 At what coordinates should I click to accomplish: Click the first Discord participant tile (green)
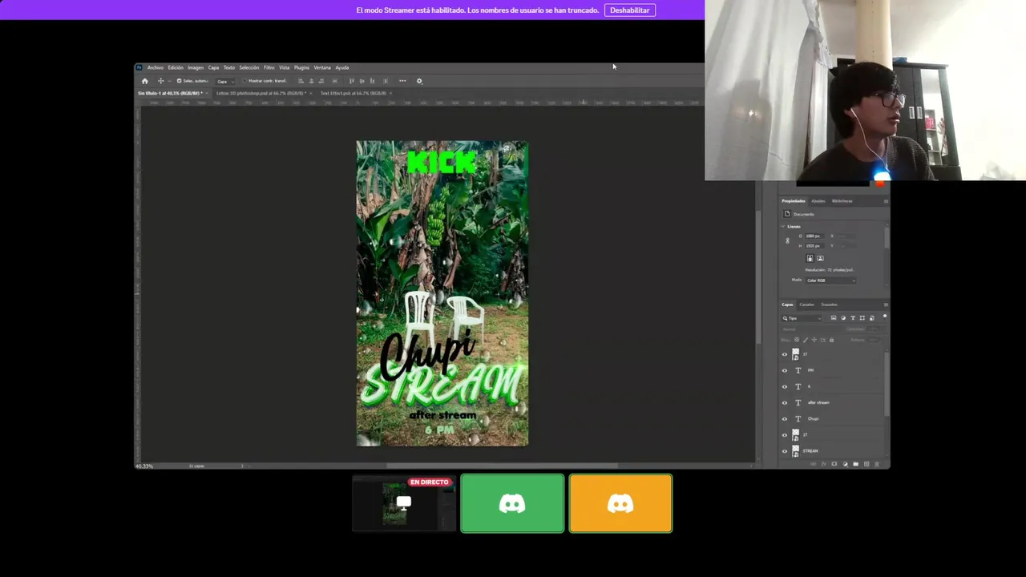click(x=512, y=503)
